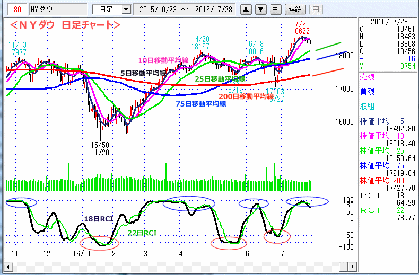This screenshot has height=275, width=419.
Task: Click the low price 18368
Action: click(x=406, y=44)
